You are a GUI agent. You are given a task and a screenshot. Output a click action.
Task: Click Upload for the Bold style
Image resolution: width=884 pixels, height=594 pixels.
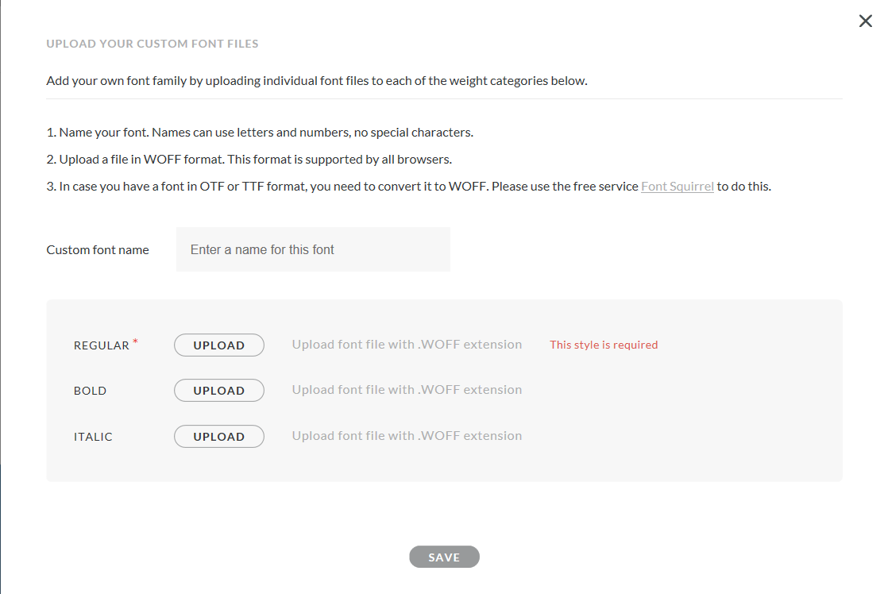[x=219, y=391]
